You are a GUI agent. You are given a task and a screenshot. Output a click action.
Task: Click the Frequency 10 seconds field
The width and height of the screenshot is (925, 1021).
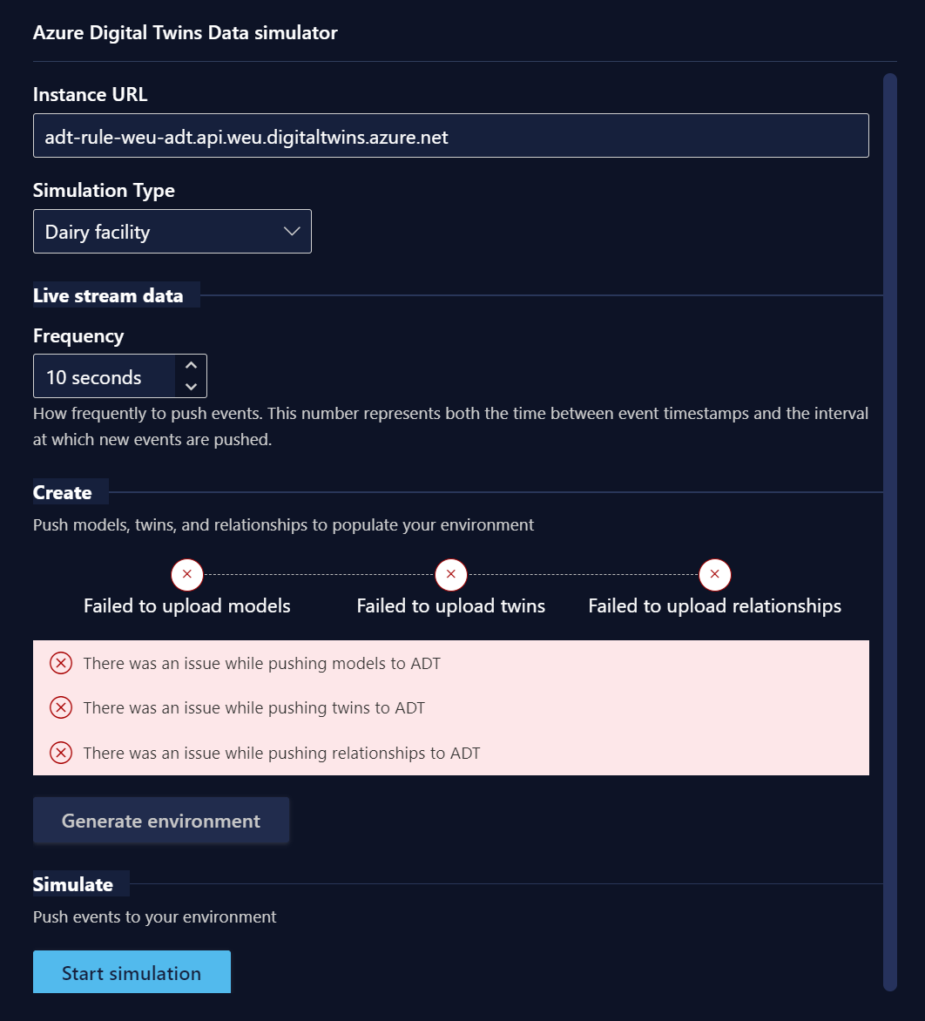(105, 375)
